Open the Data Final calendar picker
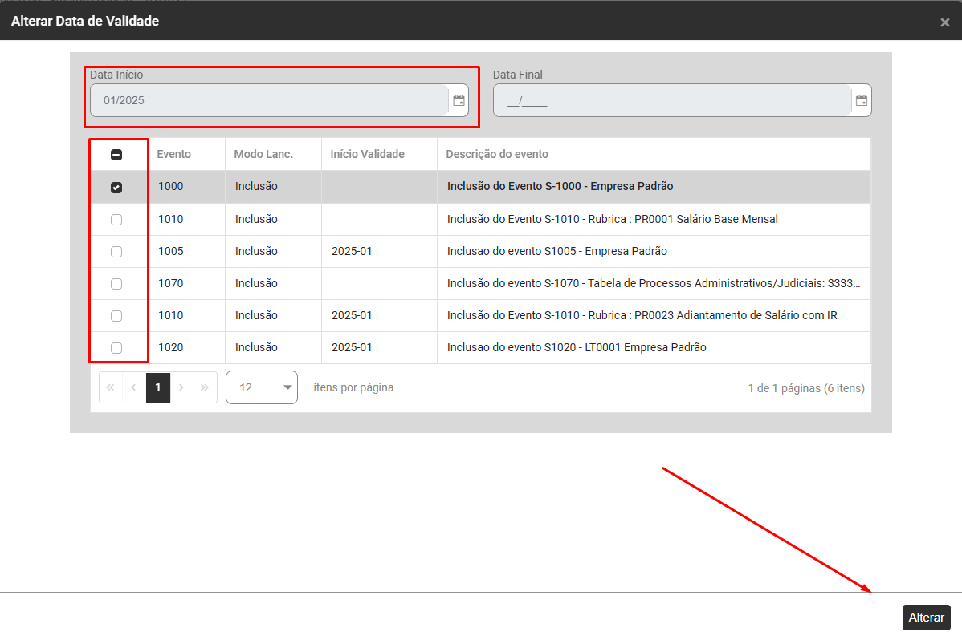This screenshot has width=962, height=640. pyautogui.click(x=861, y=101)
